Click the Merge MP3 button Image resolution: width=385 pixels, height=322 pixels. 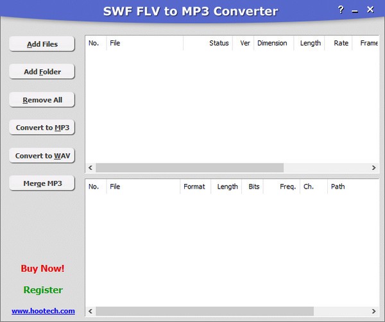[42, 183]
